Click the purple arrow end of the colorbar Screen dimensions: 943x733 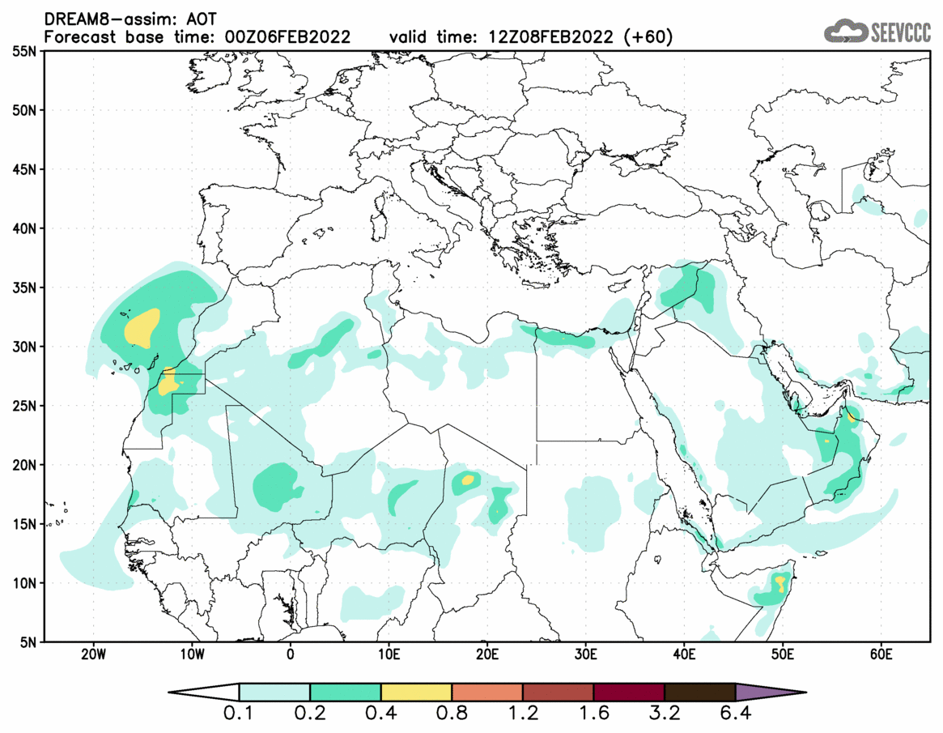coord(770,692)
